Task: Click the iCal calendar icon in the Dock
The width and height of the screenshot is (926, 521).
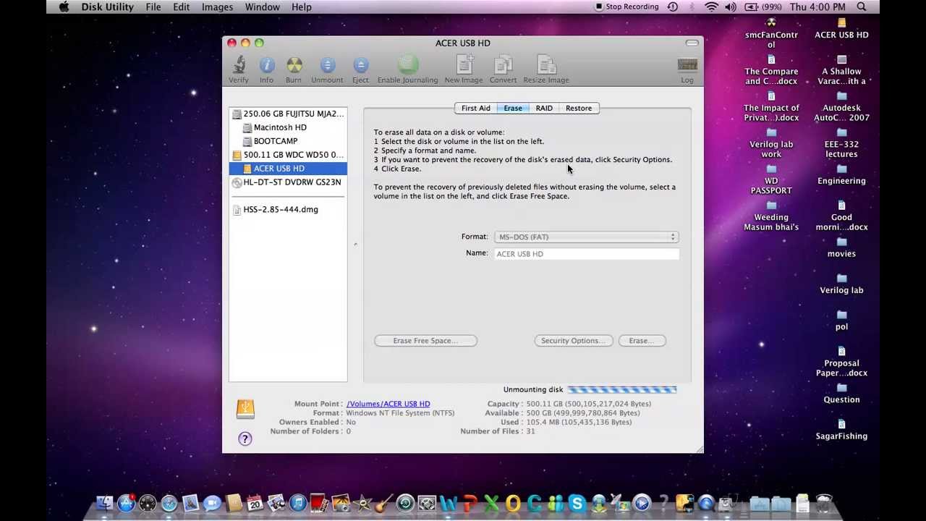Action: (255, 503)
